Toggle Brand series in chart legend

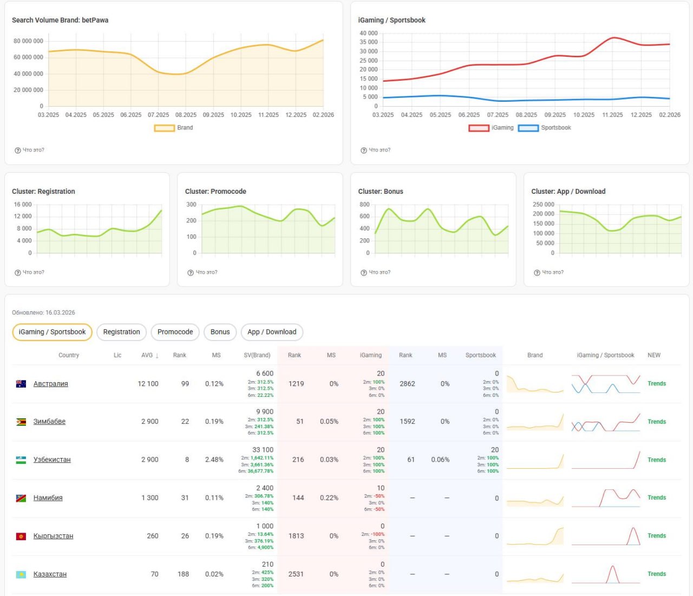point(164,128)
